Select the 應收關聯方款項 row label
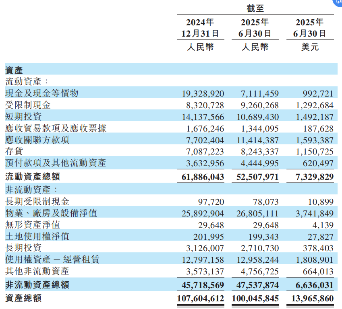This screenshot has width=342, height=309. coord(37,140)
